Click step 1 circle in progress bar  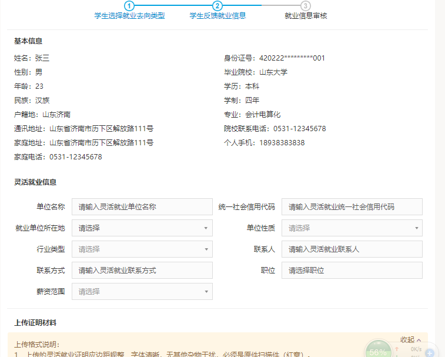129,5
